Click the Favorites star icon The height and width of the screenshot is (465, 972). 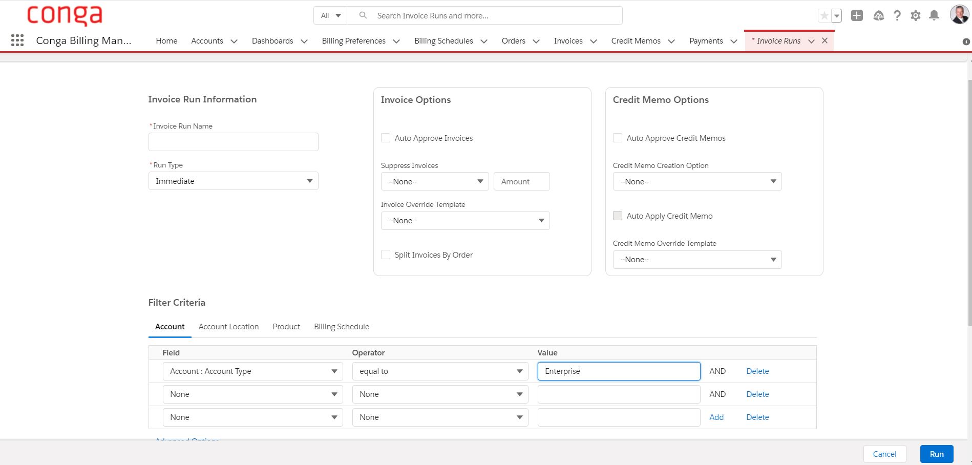click(824, 16)
